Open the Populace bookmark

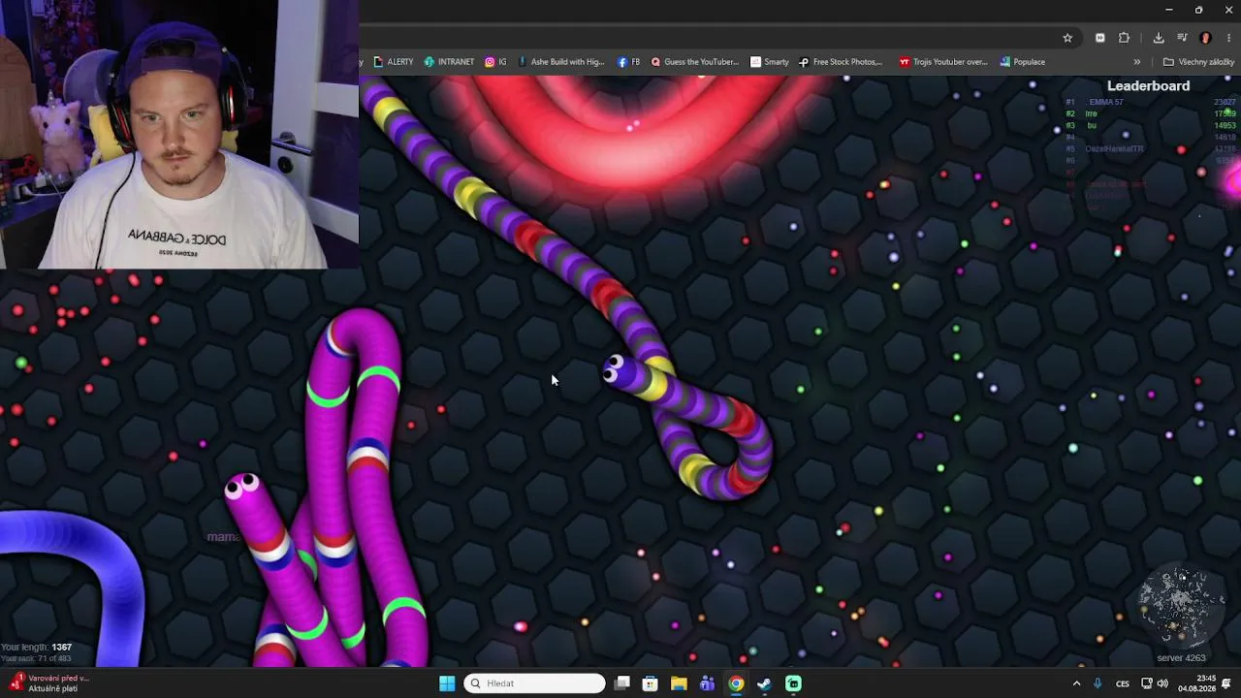click(1022, 62)
